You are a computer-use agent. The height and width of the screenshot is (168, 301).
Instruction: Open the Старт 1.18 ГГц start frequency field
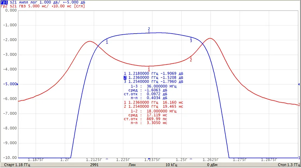pyautogui.click(x=17, y=165)
